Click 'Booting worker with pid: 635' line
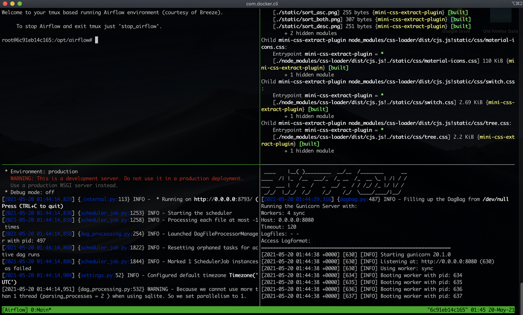The image size is (523, 315). click(x=361, y=282)
